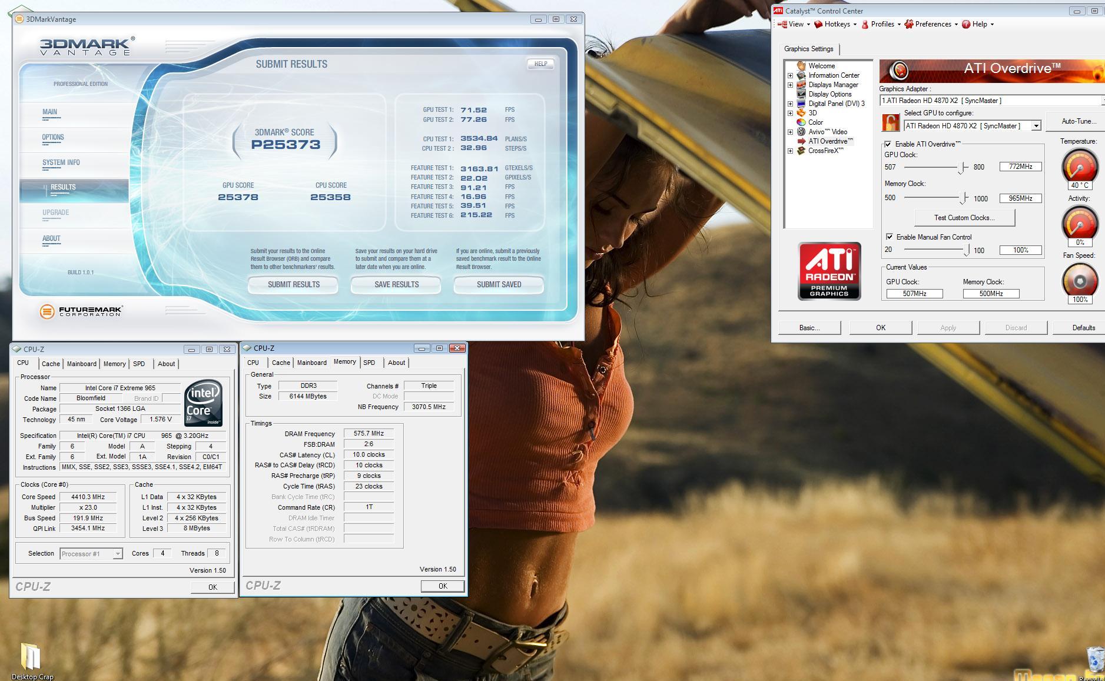Expand the Digital Panel (DVI) 3 node
Screen dimensions: 1105x681
[790, 104]
